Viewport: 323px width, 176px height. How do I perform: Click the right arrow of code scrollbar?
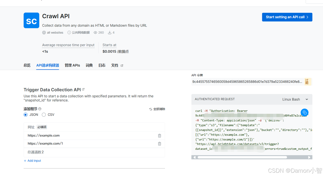point(309,157)
